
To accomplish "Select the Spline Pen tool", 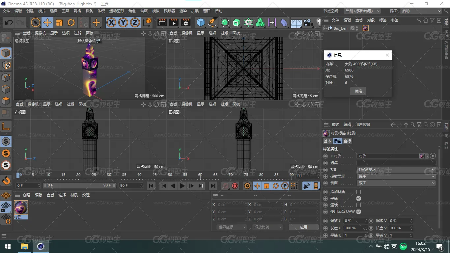I will tap(213, 22).
